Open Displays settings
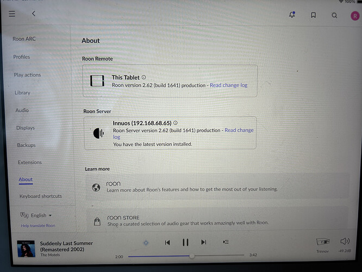 pyautogui.click(x=26, y=128)
